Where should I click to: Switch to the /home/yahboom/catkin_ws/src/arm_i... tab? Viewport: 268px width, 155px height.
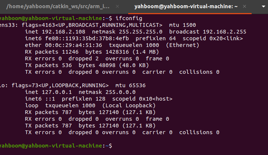[58, 6]
